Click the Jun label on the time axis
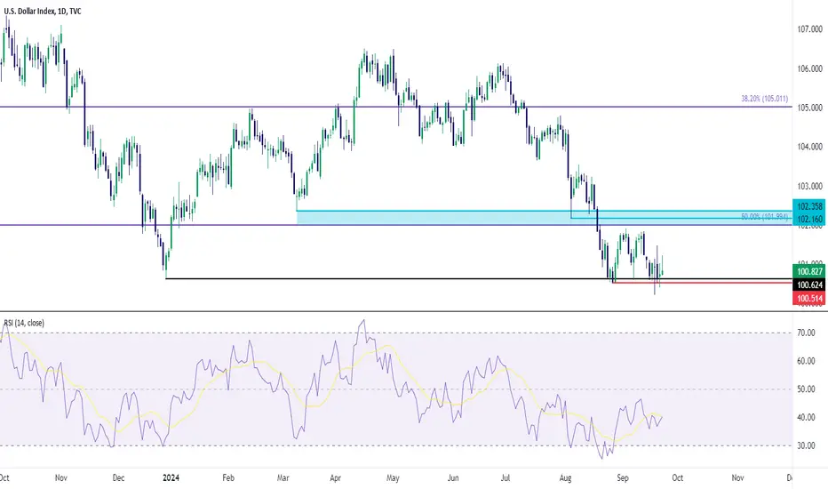The image size is (828, 489). (453, 478)
